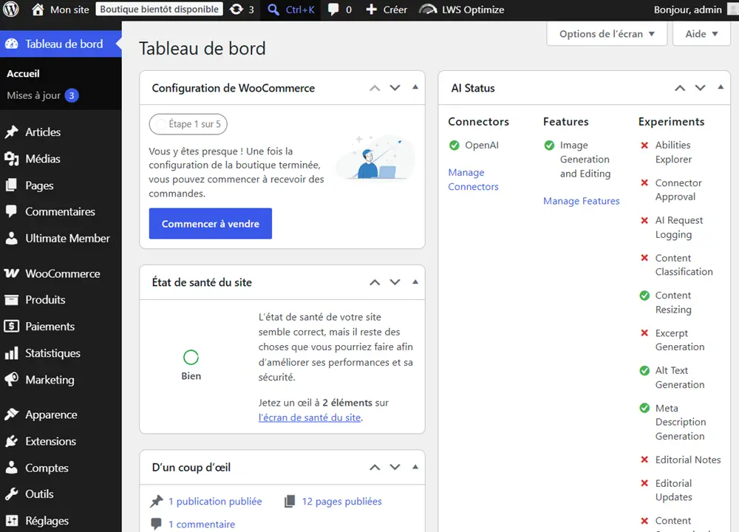The height and width of the screenshot is (532, 739).
Task: Click the WooCommerce W icon
Action: [x=12, y=273]
